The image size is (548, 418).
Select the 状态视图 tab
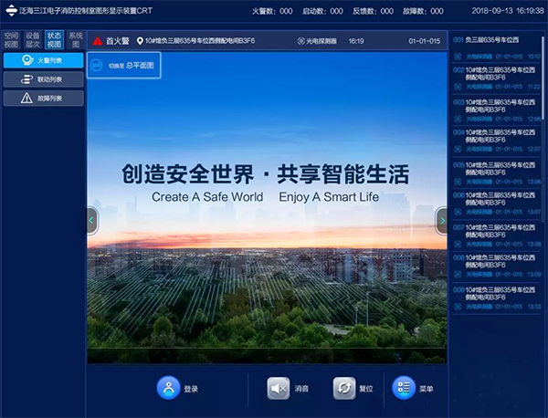pyautogui.click(x=54, y=40)
